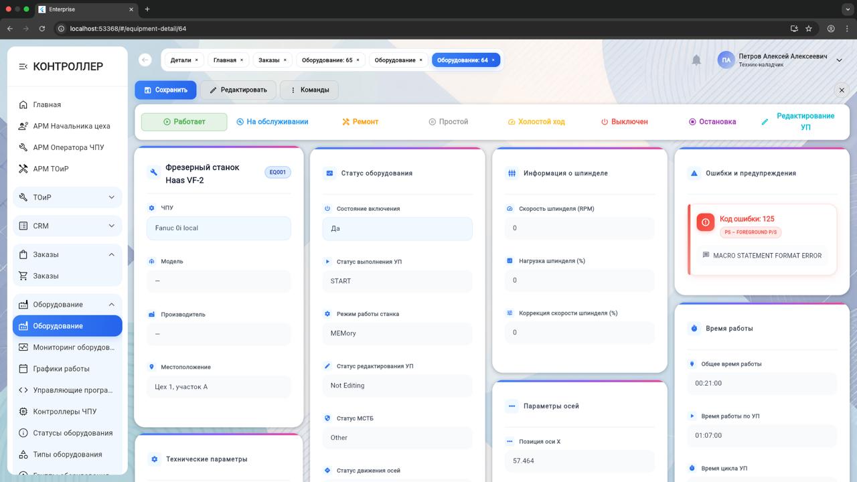Expand the CRM sidebar group
The image size is (857, 482).
click(x=68, y=226)
